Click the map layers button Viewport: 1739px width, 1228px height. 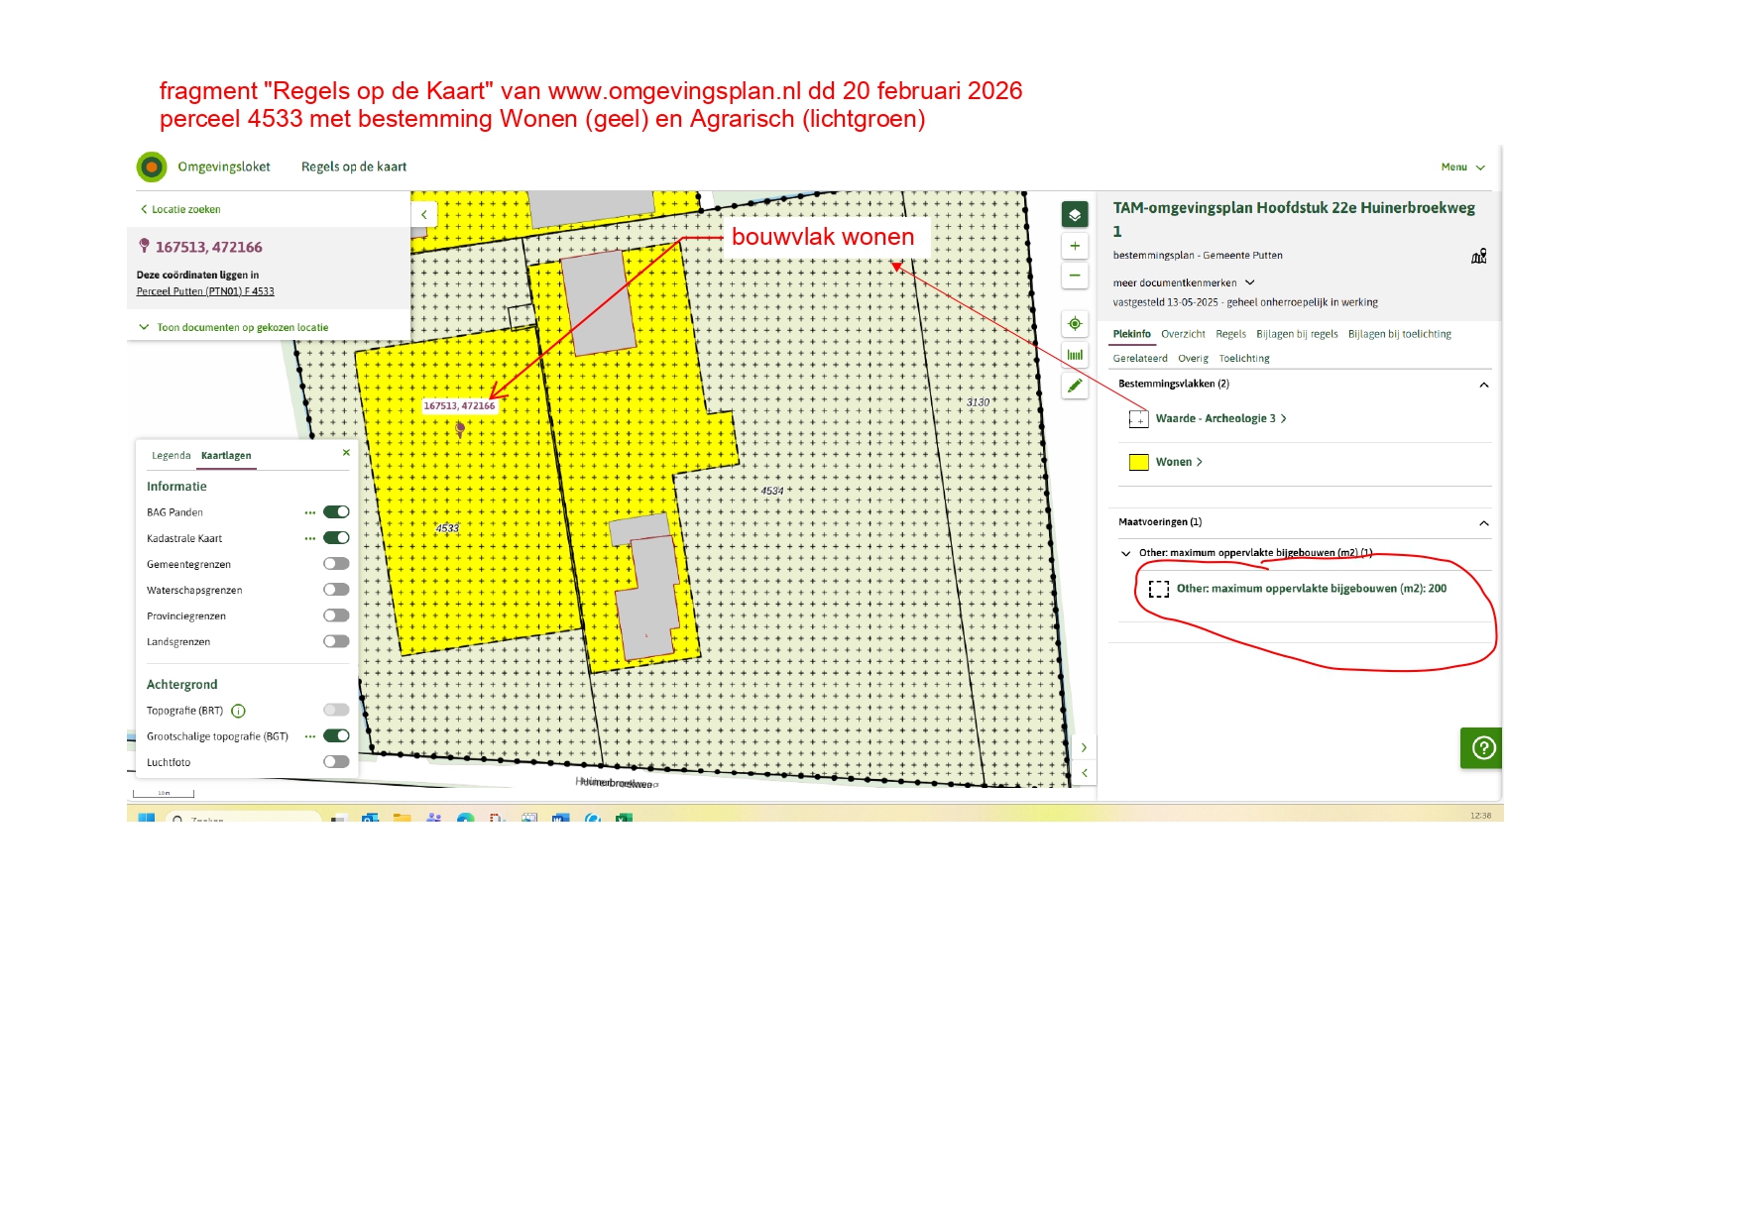tap(1075, 214)
